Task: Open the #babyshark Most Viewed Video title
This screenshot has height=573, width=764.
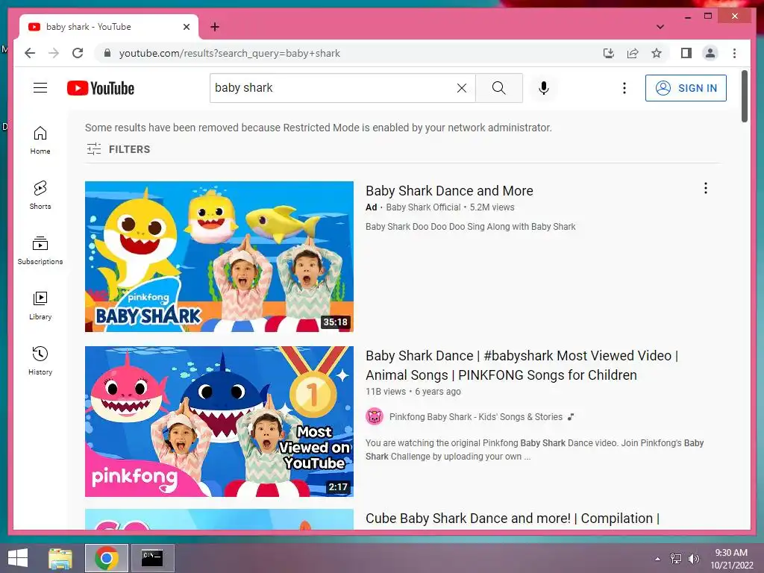Action: [522, 366]
